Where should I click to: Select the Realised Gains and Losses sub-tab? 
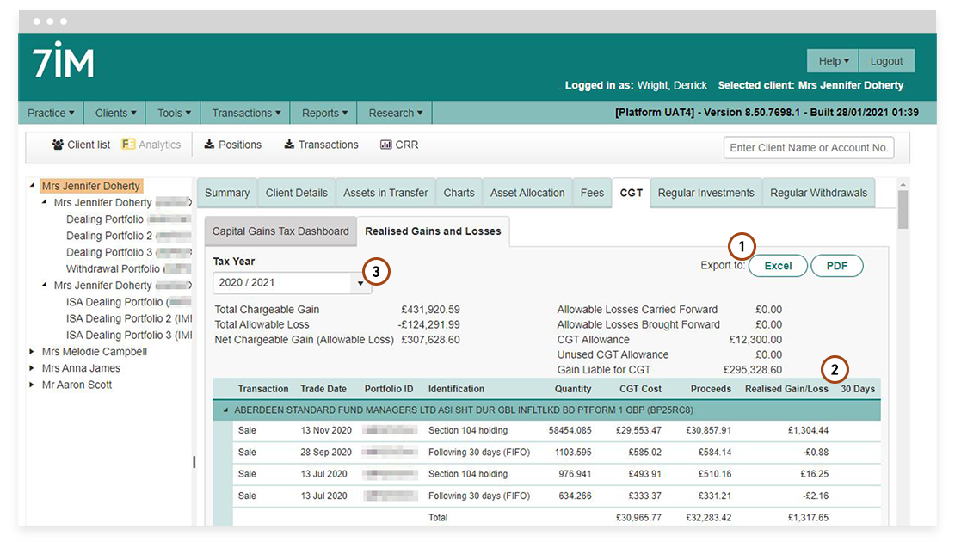click(433, 231)
